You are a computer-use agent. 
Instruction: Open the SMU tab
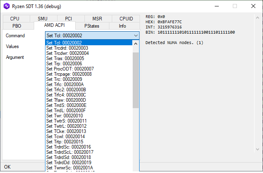43,18
